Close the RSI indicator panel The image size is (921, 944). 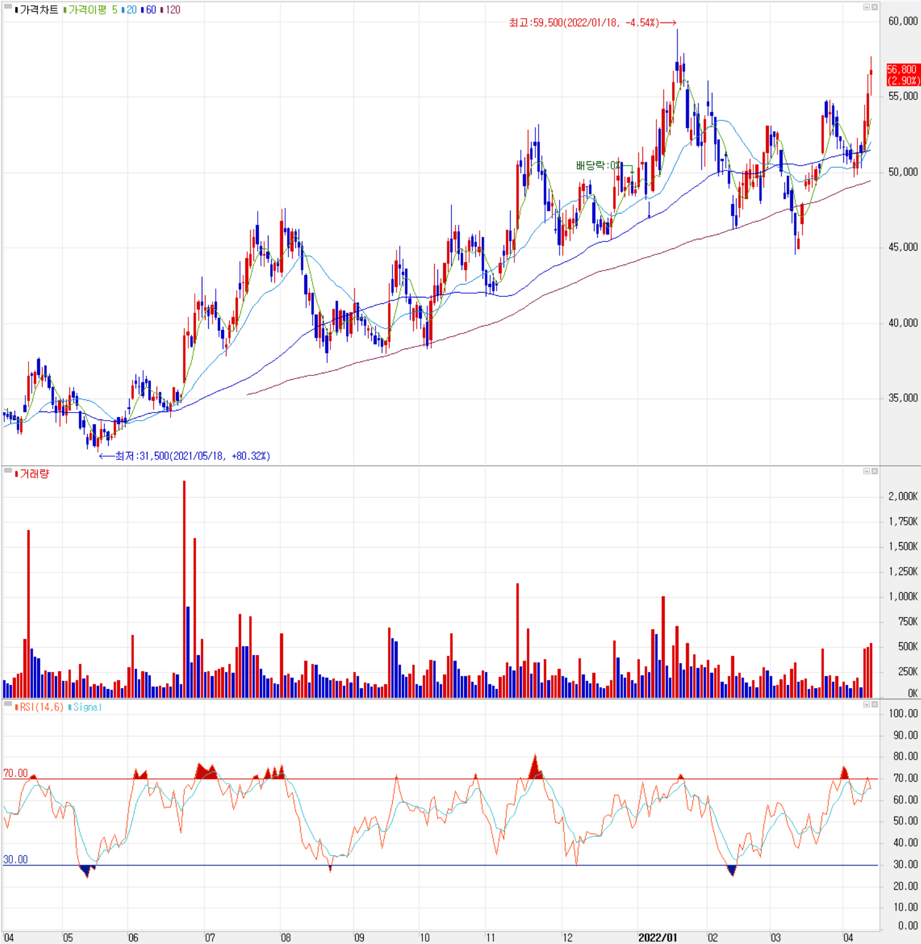[x=875, y=704]
